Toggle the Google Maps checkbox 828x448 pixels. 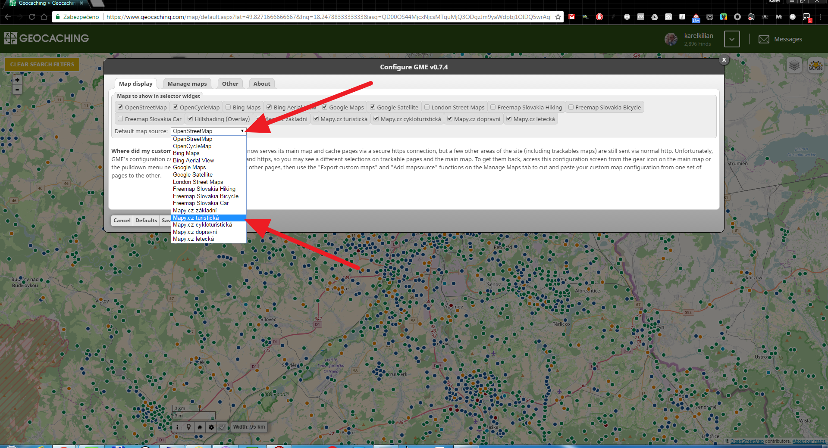point(325,107)
